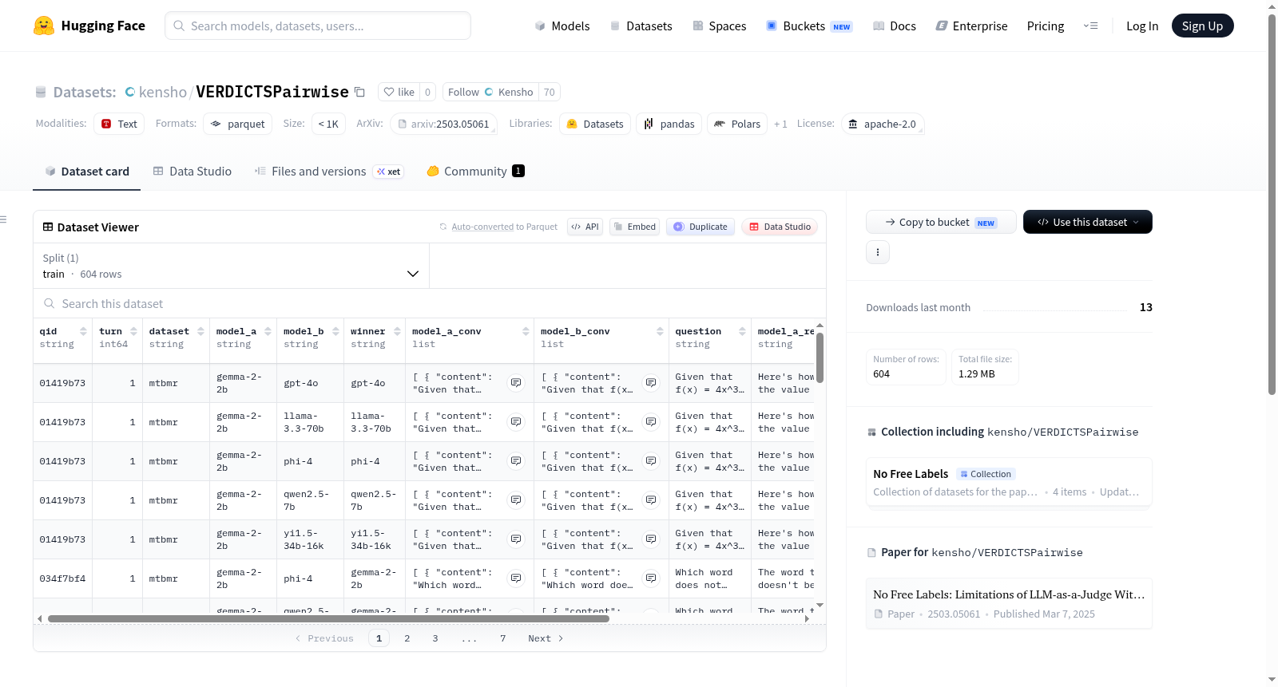Open the left sidebar menu icon
The image size is (1278, 687).
click(x=3, y=219)
